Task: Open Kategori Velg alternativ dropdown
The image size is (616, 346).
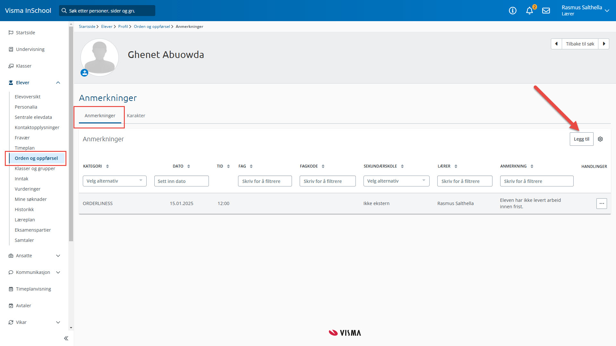Action: point(115,181)
